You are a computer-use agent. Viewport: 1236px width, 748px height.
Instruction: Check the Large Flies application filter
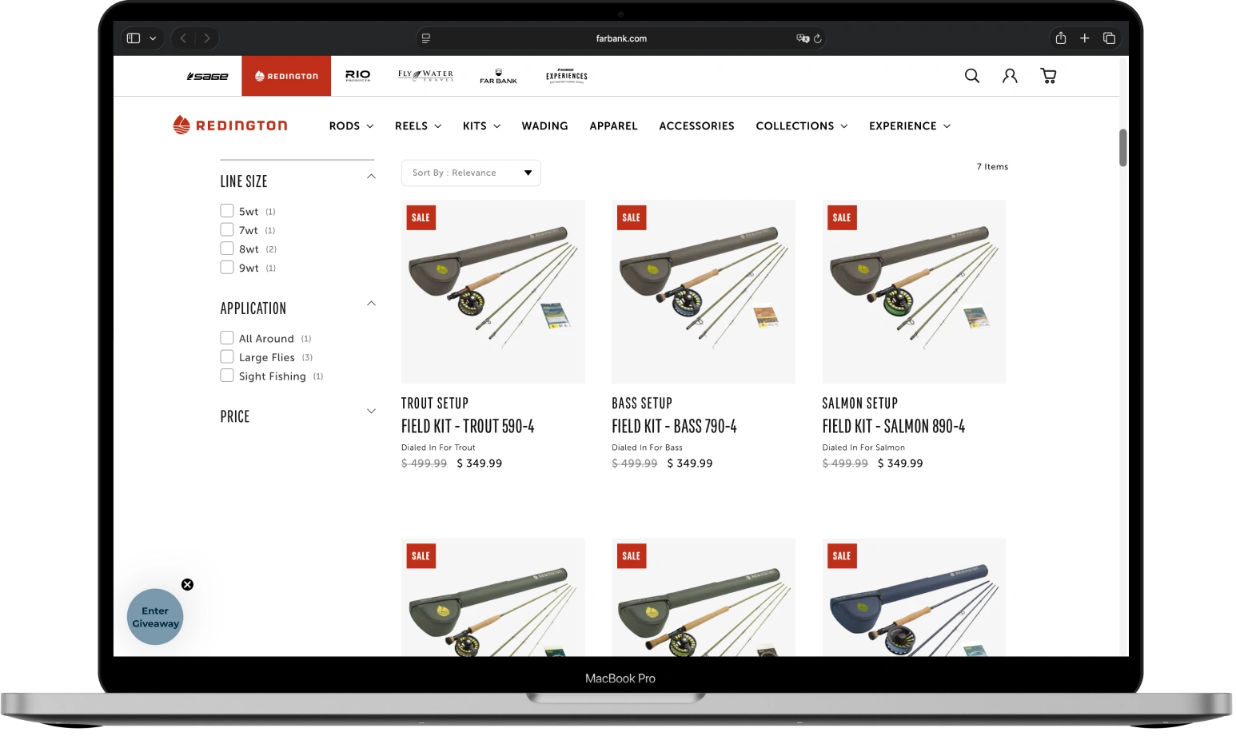pyautogui.click(x=227, y=357)
